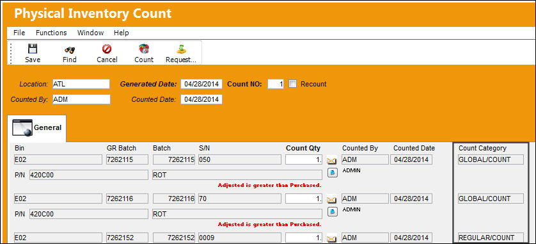Click blue document icon under S/N 050 row

tap(333, 172)
